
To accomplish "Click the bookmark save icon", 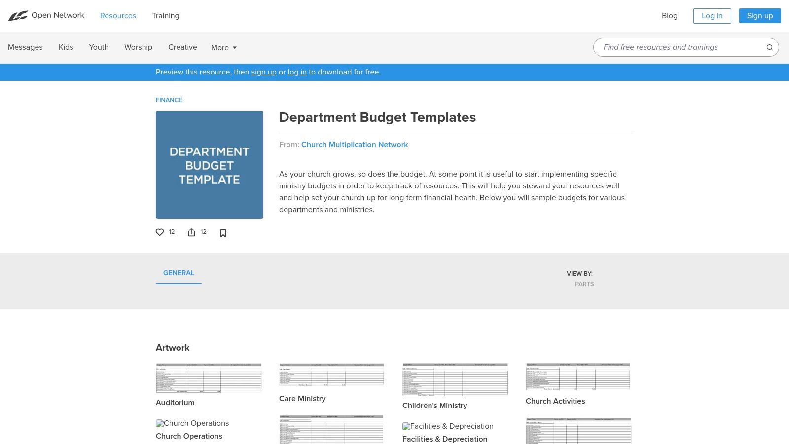I will [223, 233].
